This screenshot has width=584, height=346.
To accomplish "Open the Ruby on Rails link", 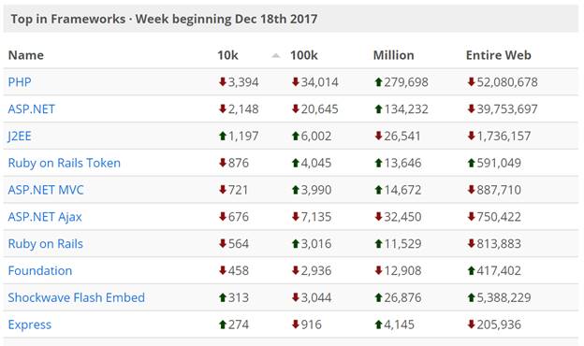I will click(x=46, y=244).
